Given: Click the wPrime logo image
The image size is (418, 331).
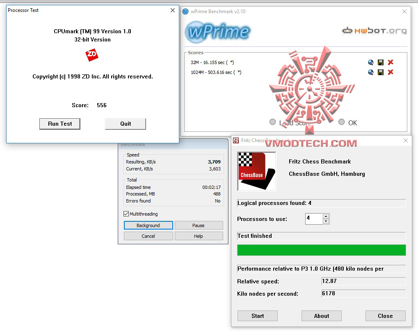Looking at the screenshot, I should click(x=218, y=32).
